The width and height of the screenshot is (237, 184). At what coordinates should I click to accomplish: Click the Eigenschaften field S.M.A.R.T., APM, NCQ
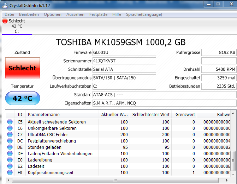coord(165,103)
